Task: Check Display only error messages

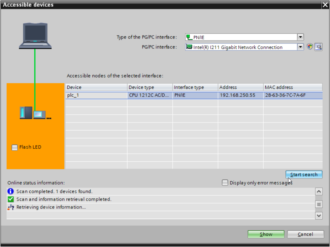Action: coord(225,182)
